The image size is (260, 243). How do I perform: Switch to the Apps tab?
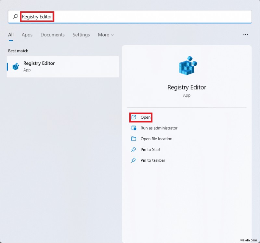pyautogui.click(x=27, y=35)
